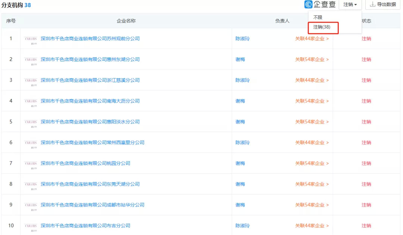Expand 关联54家企业 in row 7

tap(312, 163)
